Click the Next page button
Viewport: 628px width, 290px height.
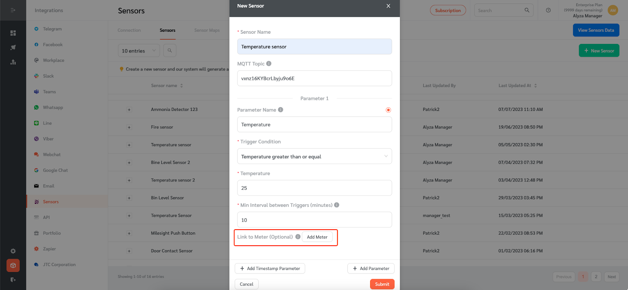coord(612,277)
